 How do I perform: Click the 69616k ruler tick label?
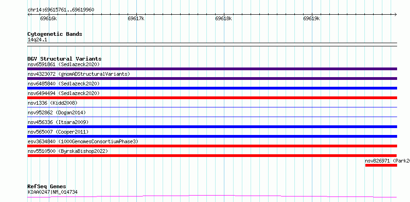tap(49, 19)
